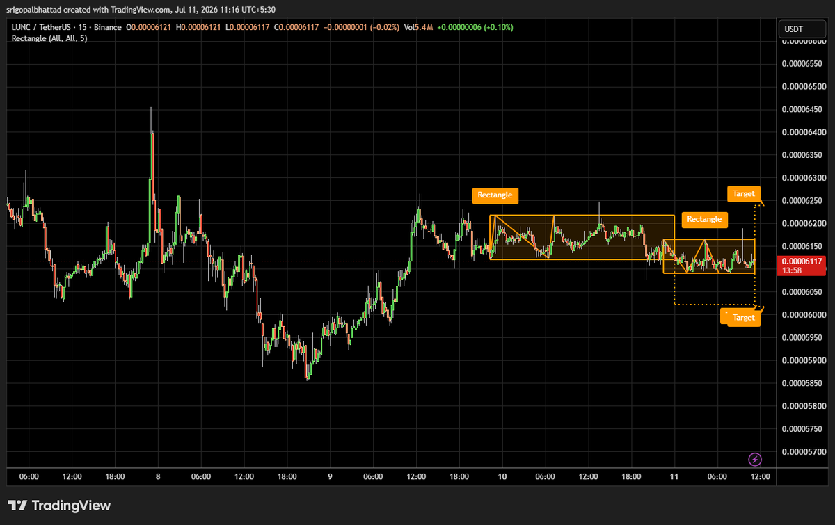Click the 0.00006400 price axis label
Screen dimensions: 835x525
804,132
